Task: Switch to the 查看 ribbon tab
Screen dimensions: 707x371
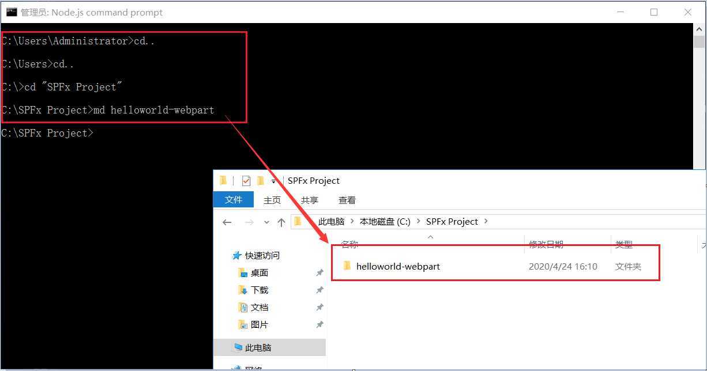Action: (347, 200)
